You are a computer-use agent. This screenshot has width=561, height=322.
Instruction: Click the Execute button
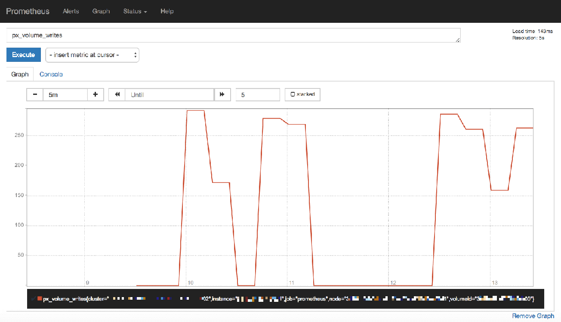click(x=23, y=55)
